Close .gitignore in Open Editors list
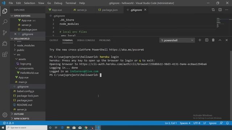The width and height of the screenshot is (232, 130). tap(15, 34)
